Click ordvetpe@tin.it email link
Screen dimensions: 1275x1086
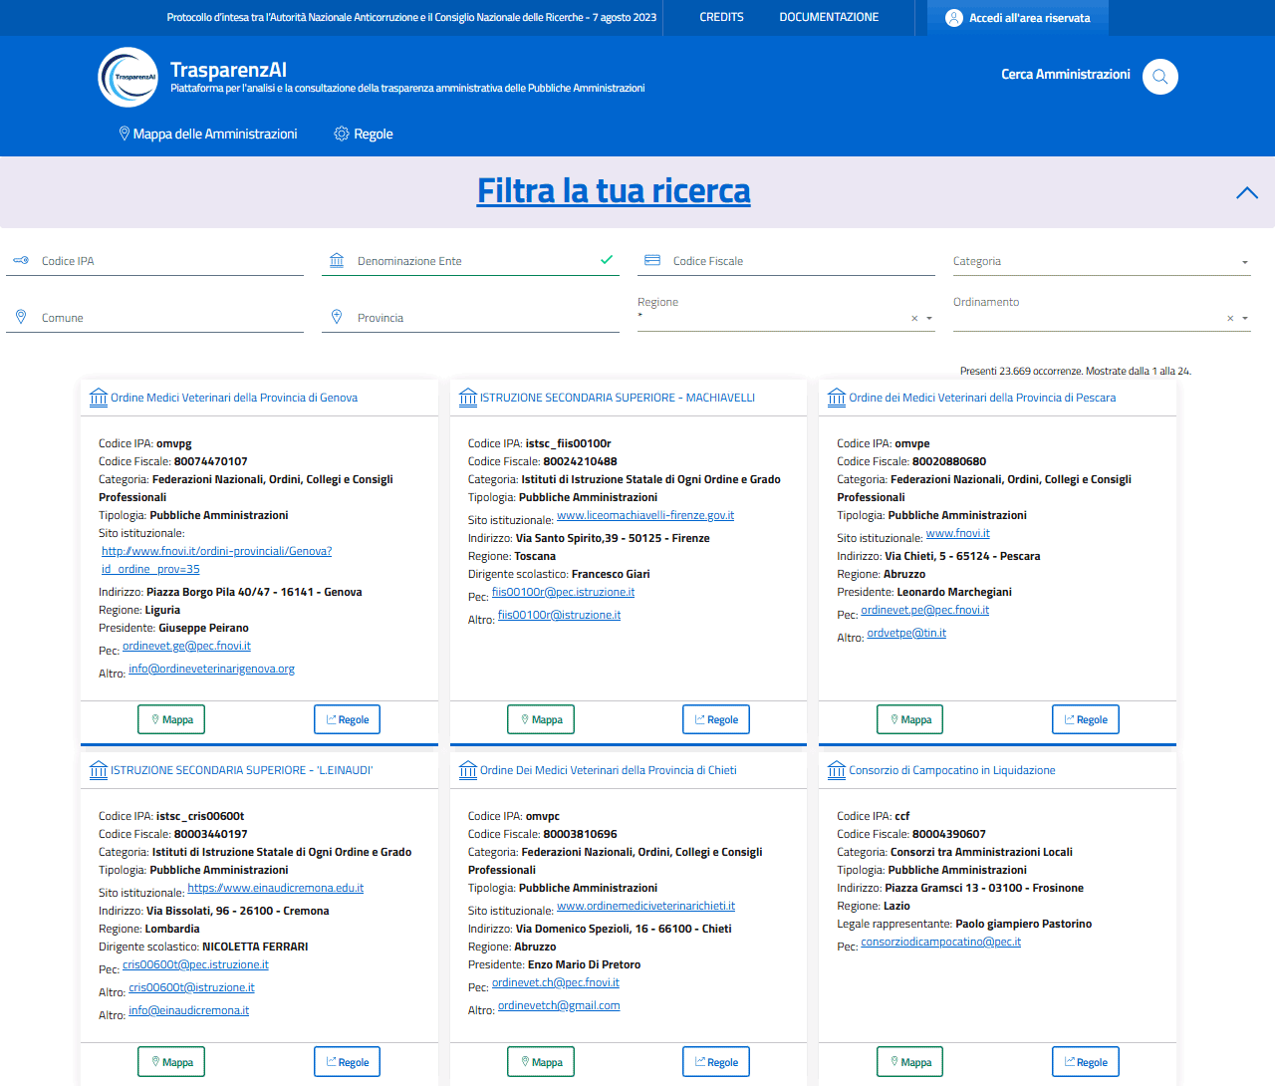click(906, 633)
